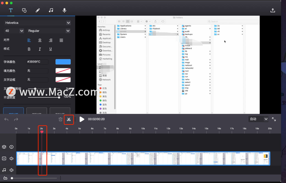The width and height of the screenshot is (286, 183).
Task: Align text to the right
Action: [x=51, y=40]
